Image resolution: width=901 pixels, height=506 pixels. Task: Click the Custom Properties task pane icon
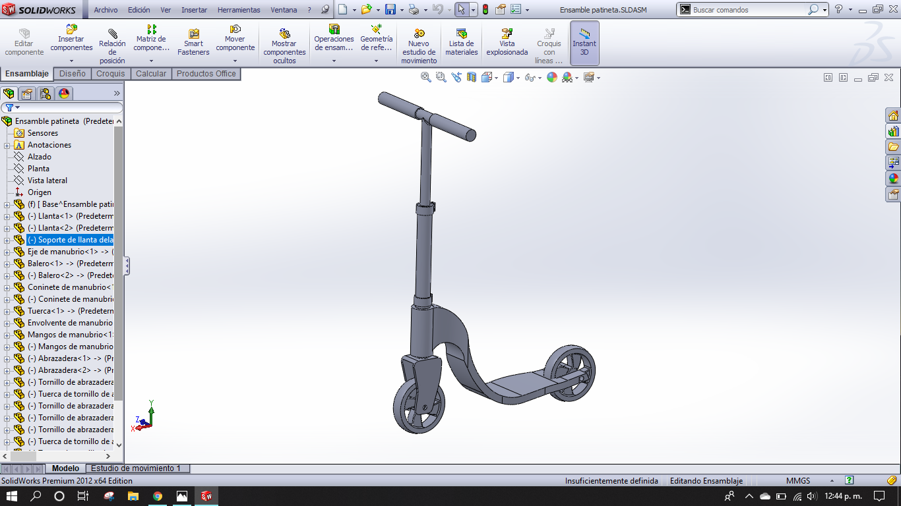coord(893,194)
